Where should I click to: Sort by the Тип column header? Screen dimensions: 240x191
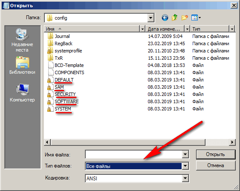click(210, 29)
